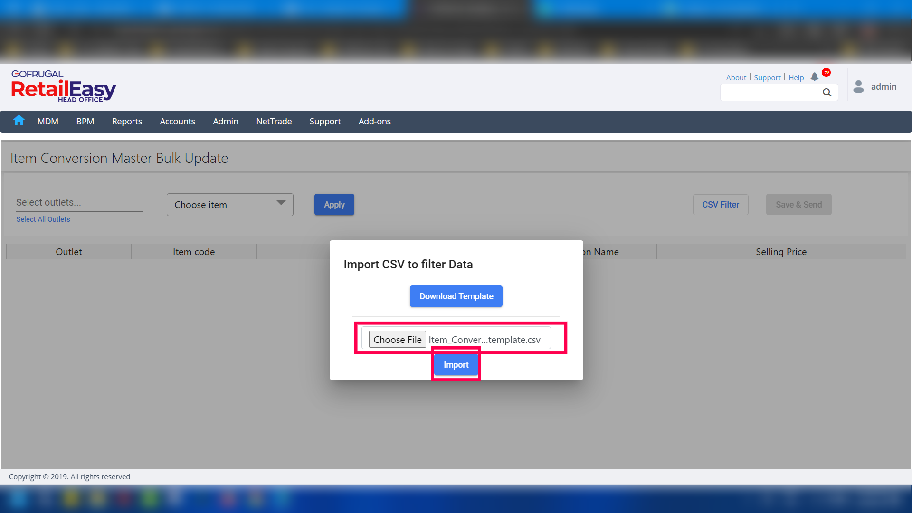Open the Choose item dropdown arrow
Viewport: 912px width, 513px height.
(281, 203)
